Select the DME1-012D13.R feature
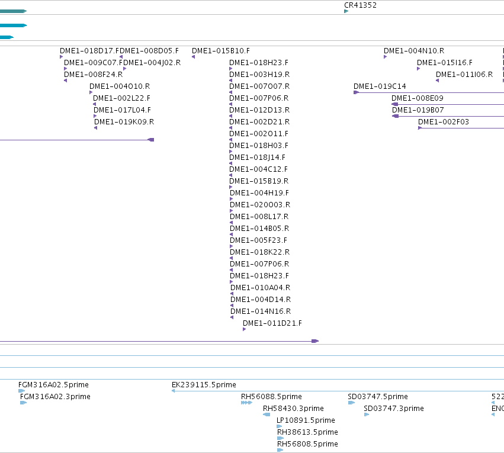 click(x=259, y=110)
